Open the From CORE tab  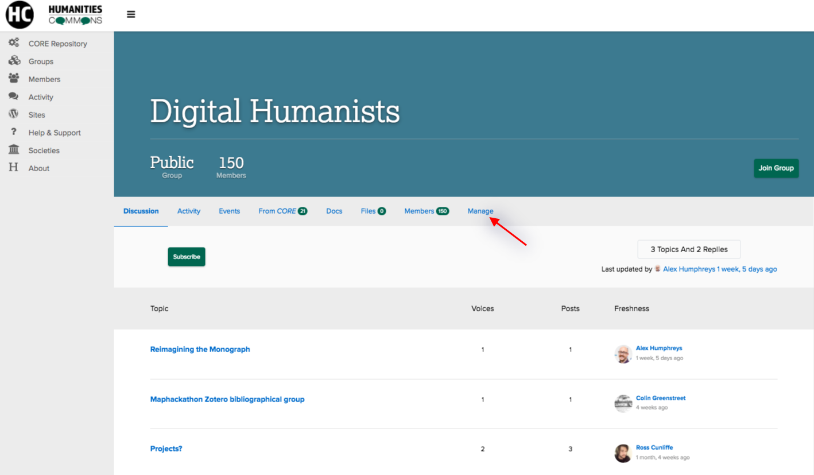(282, 211)
